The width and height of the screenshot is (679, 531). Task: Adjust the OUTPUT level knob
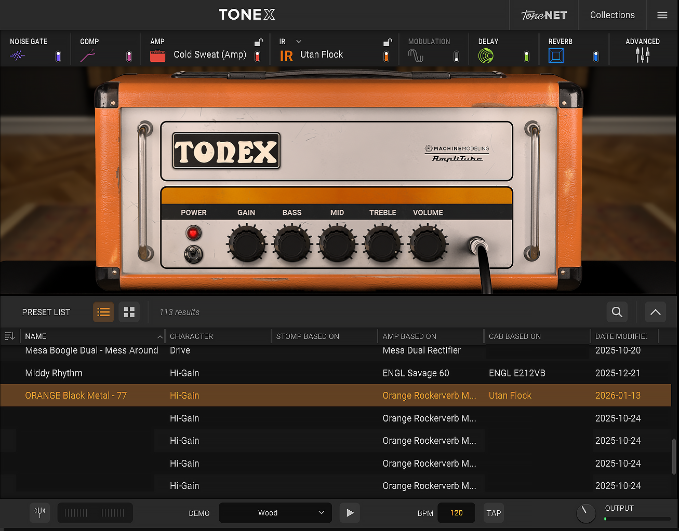tap(586, 513)
